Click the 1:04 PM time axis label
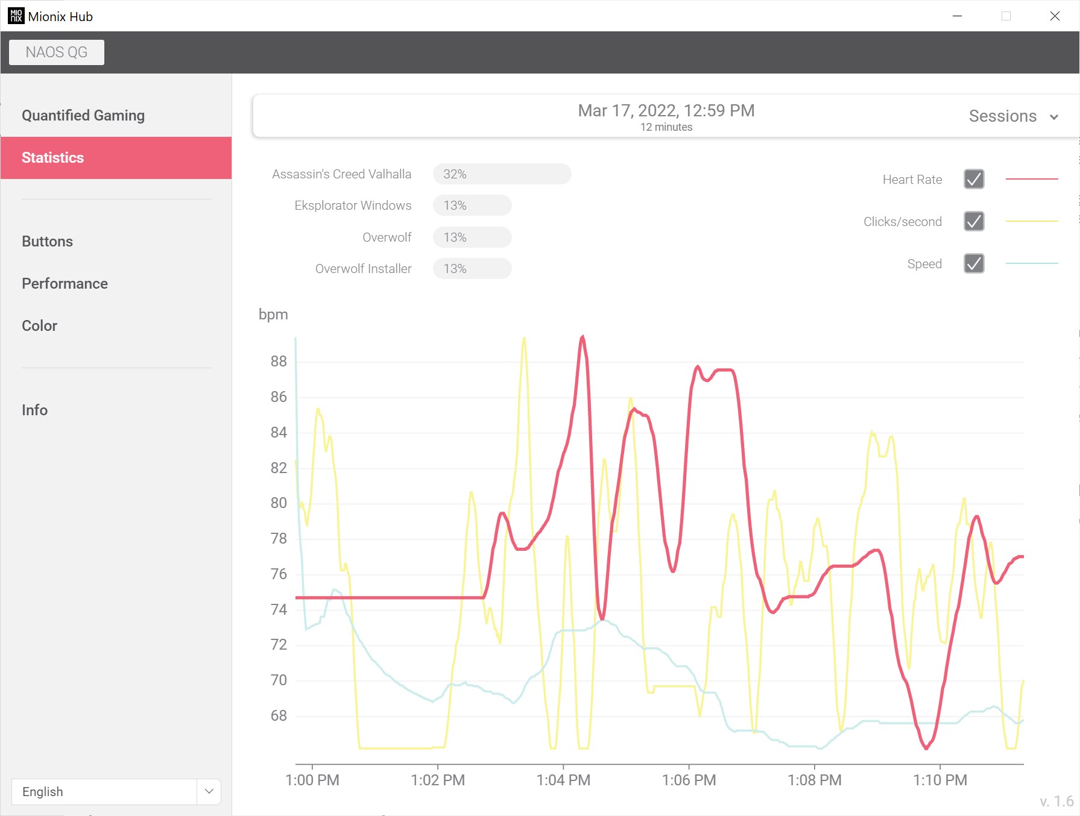Image resolution: width=1080 pixels, height=816 pixels. [x=563, y=780]
